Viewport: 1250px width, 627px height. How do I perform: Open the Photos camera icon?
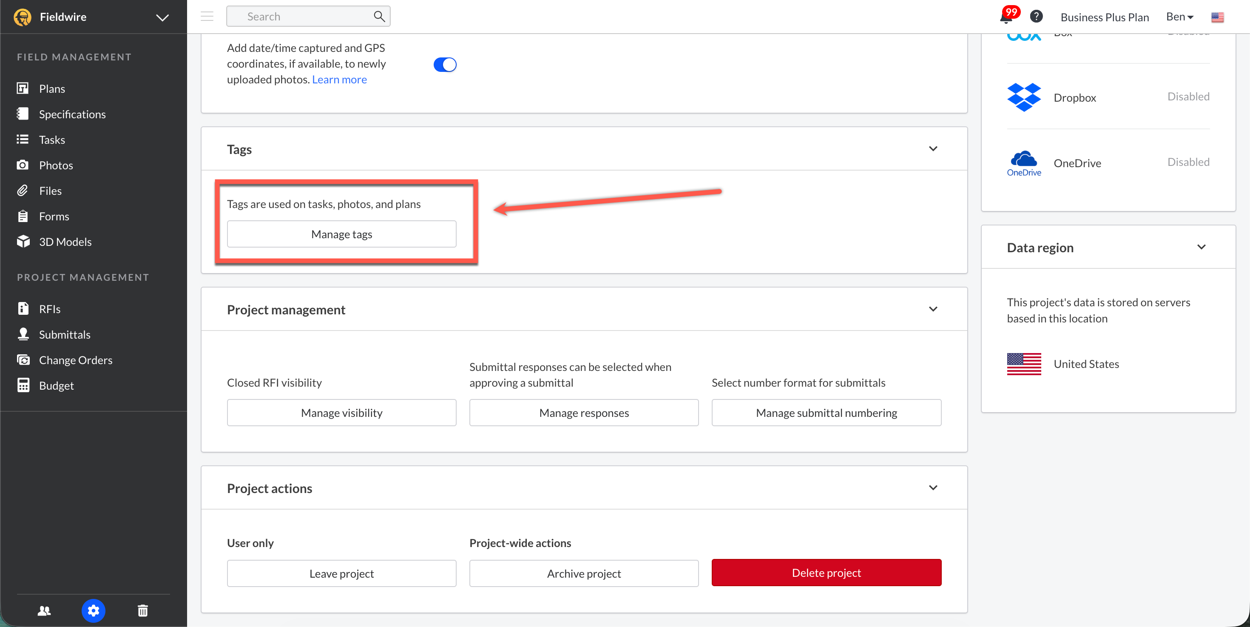(22, 165)
